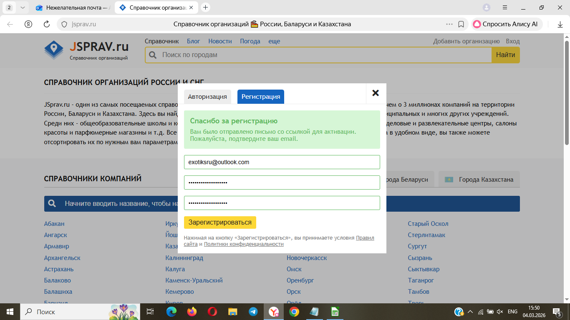This screenshot has width=570, height=320.
Task: Switch to the Нежелательная почта browser tab
Action: 73,7
